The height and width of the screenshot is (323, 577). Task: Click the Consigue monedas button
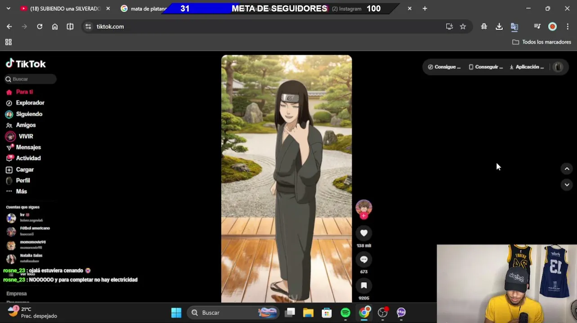(x=444, y=67)
